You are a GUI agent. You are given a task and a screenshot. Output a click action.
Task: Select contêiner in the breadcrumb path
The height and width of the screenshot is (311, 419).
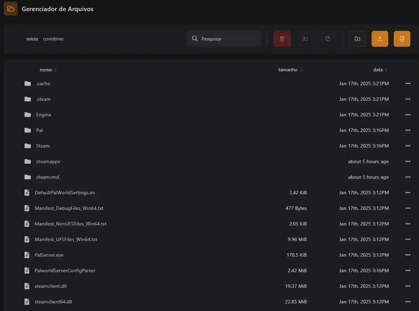[x=53, y=39]
